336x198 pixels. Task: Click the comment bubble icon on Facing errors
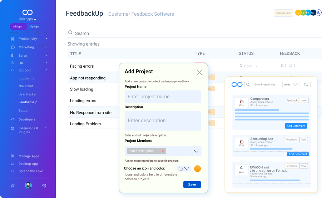291,66
